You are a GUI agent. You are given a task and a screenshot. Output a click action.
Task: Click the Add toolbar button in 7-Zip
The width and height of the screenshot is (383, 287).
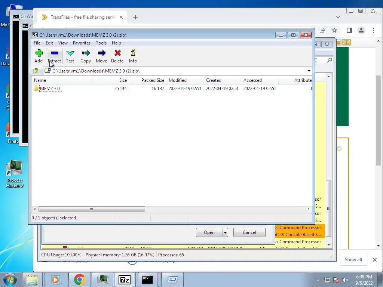(x=39, y=56)
